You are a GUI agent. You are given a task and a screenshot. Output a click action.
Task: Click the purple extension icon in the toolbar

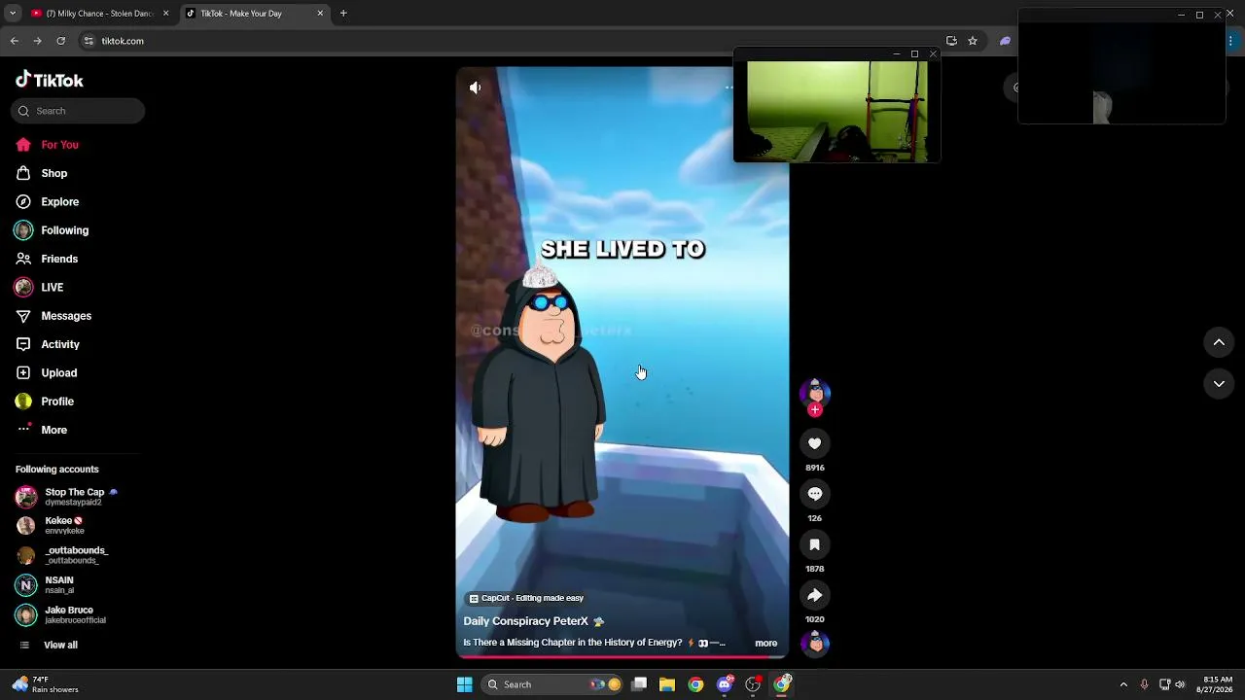[1005, 41]
